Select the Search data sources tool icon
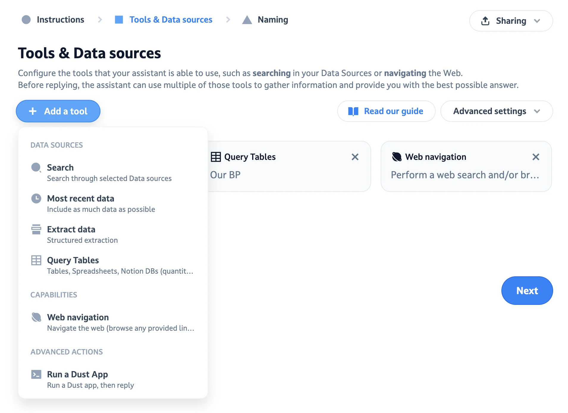 (36, 167)
